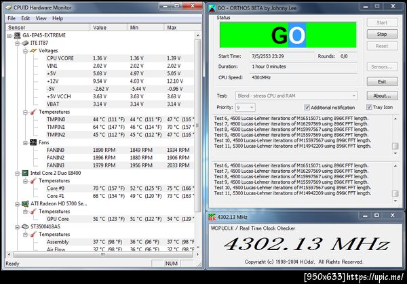
Task: Click the ST3500418AS hard drive icon
Action: pos(25,226)
